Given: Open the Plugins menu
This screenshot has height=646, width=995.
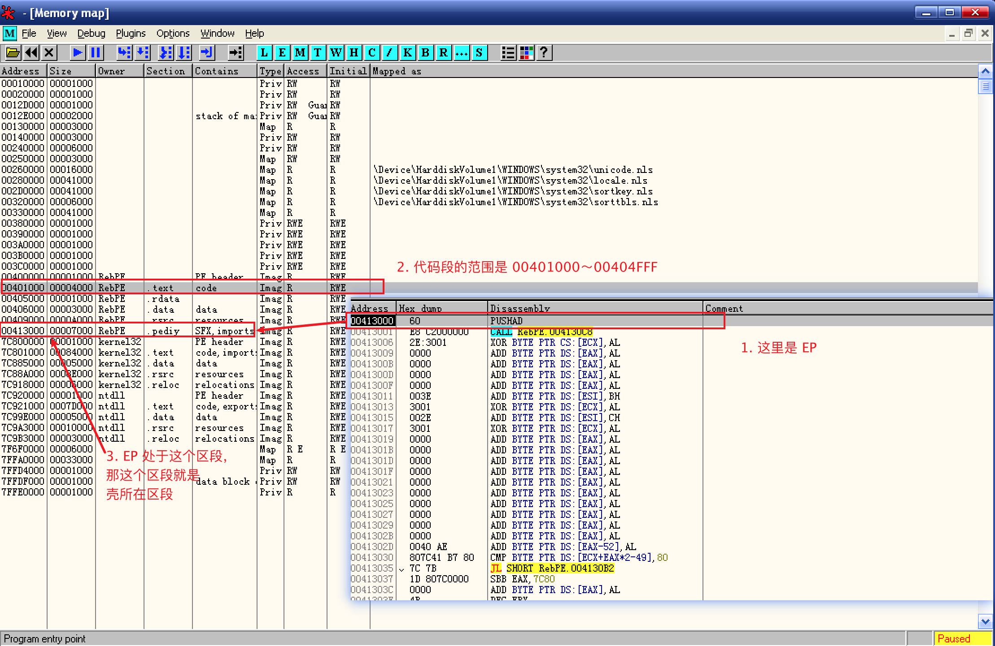Looking at the screenshot, I should (131, 34).
